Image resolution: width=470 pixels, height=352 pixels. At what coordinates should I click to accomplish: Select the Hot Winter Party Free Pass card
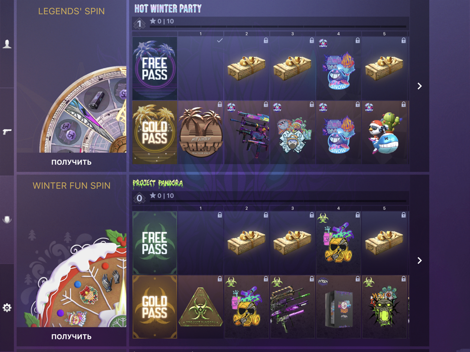click(155, 68)
